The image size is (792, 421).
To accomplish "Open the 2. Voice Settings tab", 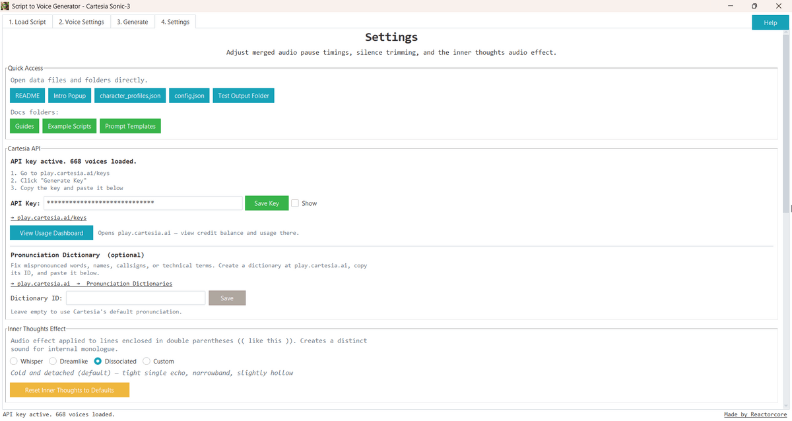I will (x=82, y=22).
